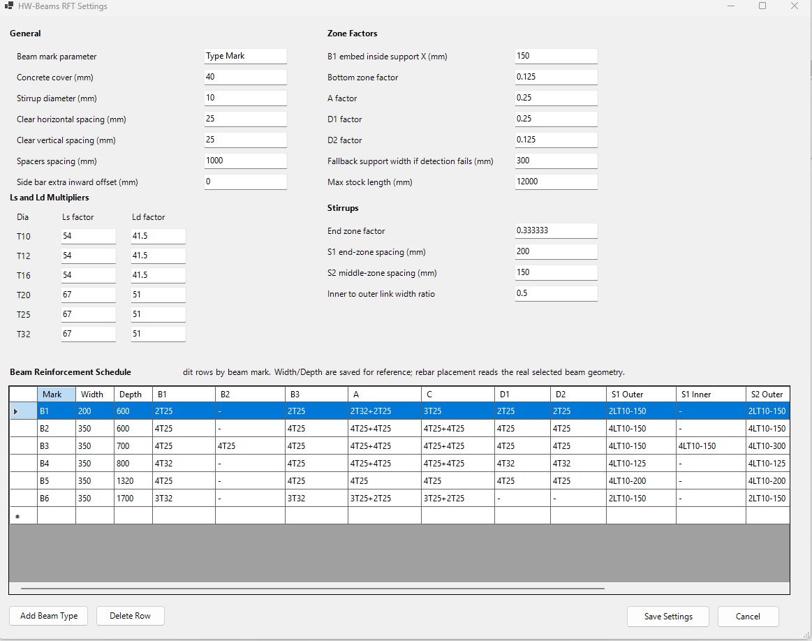Click Save Settings button
Screen dimensions: 812x641
tap(668, 616)
